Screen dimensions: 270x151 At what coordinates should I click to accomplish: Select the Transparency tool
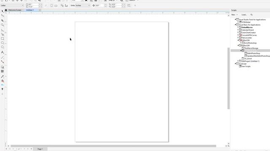point(3,71)
